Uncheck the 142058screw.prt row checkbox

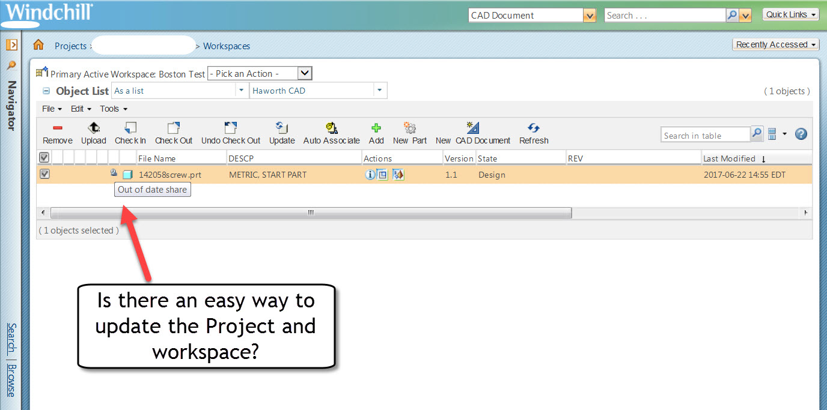pos(43,174)
